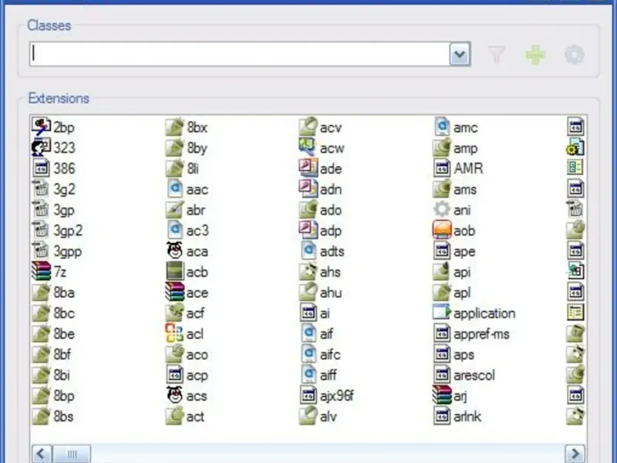
Task: Click the 8bx extension label
Action: click(x=197, y=127)
